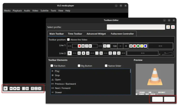This screenshot has width=181, height=106.
Task: Click the red delete profile button
Action: (x=173, y=27)
